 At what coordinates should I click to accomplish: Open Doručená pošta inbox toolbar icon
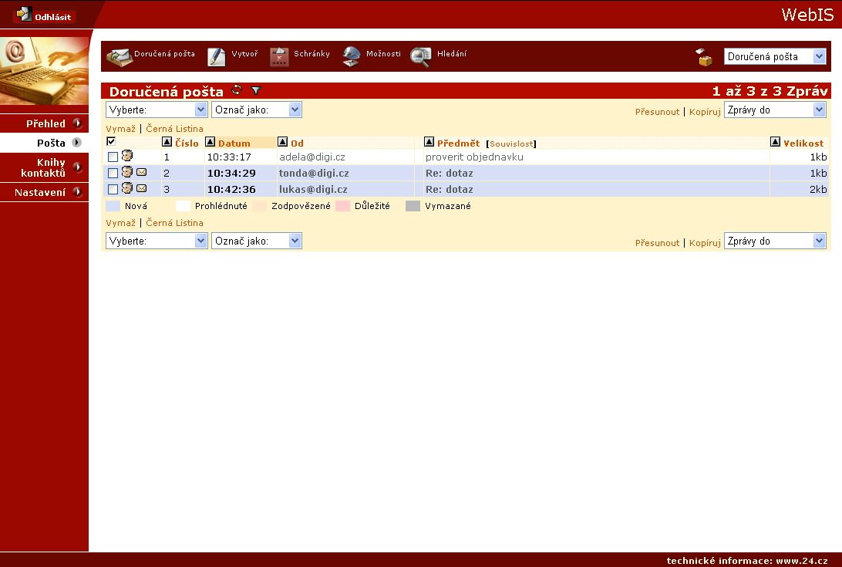[x=120, y=56]
